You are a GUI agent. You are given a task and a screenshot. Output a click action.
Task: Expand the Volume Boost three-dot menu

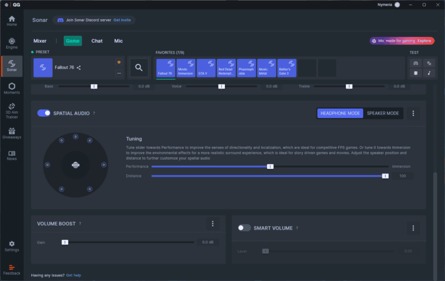pos(213,224)
